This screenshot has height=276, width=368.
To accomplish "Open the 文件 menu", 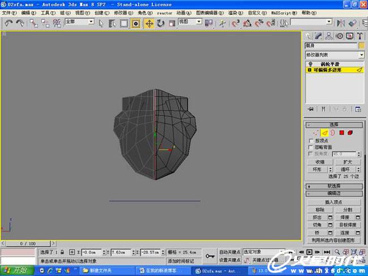I will [x=9, y=13].
